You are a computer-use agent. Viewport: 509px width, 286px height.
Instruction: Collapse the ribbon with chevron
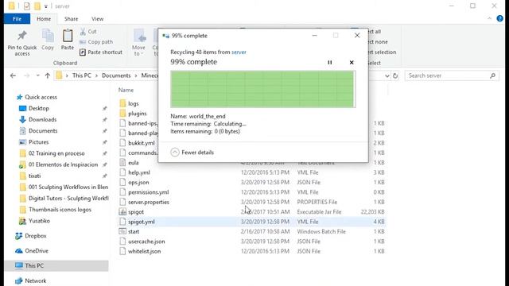[x=490, y=18]
